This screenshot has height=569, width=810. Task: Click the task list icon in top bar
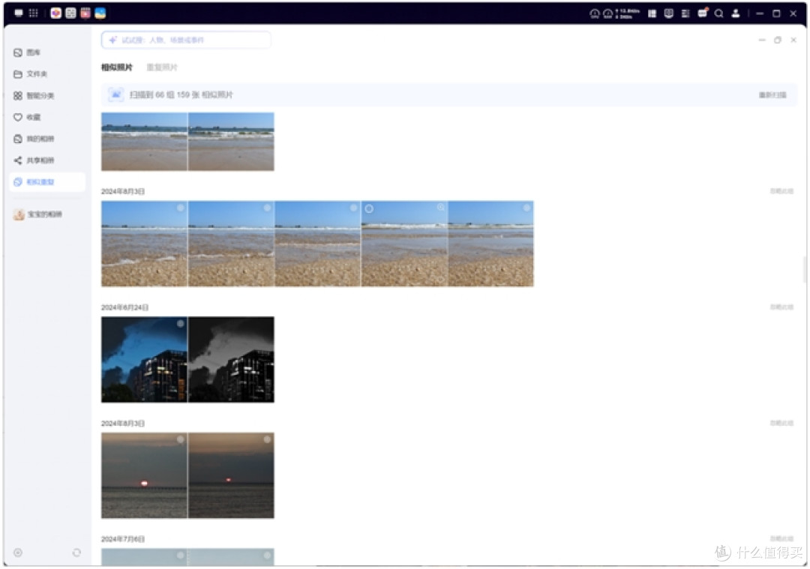tap(685, 13)
